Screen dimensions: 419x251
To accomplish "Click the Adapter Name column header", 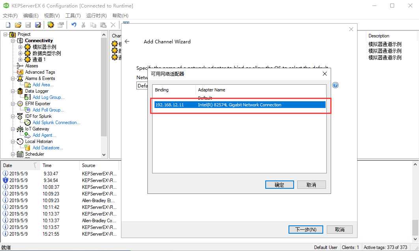I will point(261,90).
